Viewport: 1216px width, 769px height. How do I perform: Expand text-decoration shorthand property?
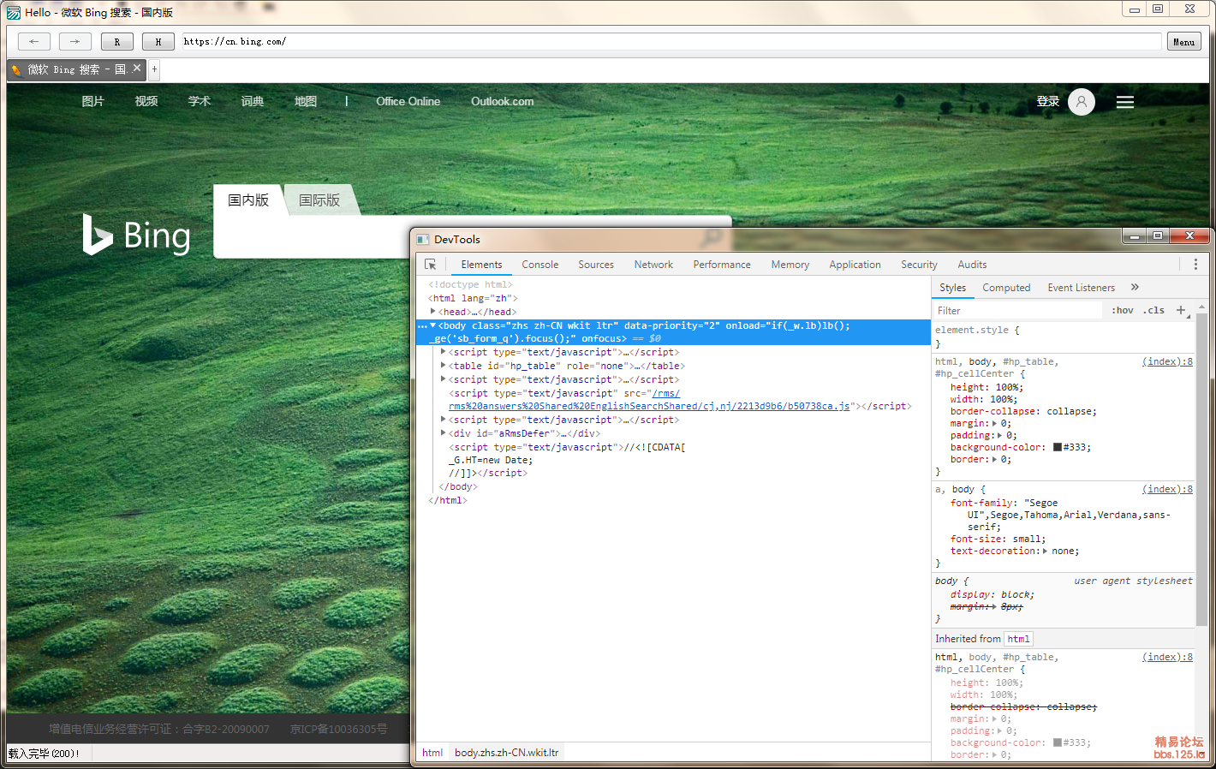tap(1046, 551)
